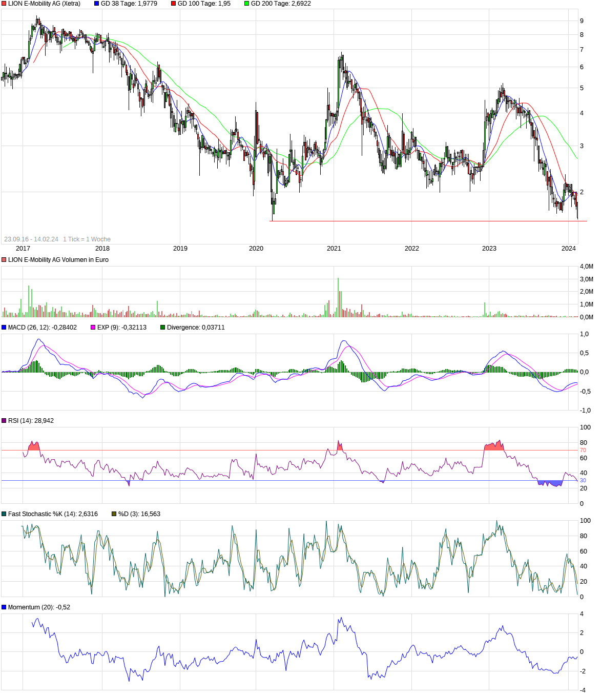Click the date range '23.09.16 - 14.02.24' text
Viewport: 602px width, 696px height.
(31, 239)
